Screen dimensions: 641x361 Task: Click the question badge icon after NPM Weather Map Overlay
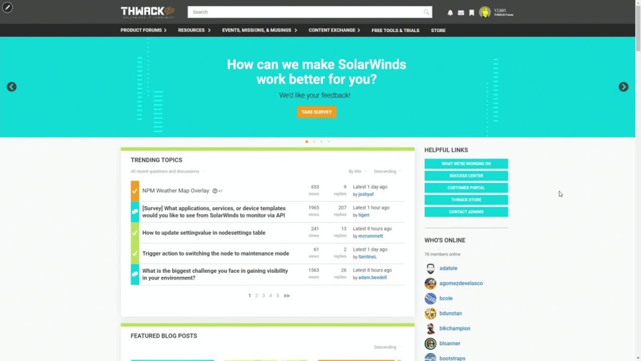point(214,191)
